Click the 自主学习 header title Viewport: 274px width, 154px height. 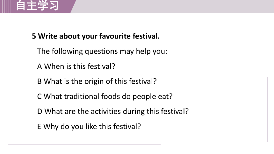click(x=37, y=6)
